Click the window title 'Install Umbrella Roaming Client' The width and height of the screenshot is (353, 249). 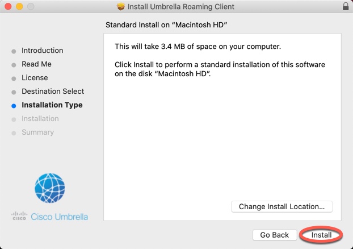181,7
